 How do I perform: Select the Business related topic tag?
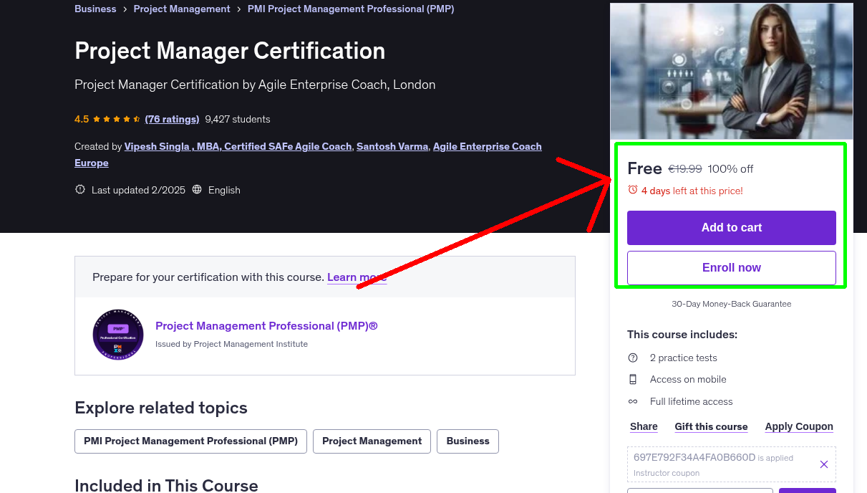468,441
